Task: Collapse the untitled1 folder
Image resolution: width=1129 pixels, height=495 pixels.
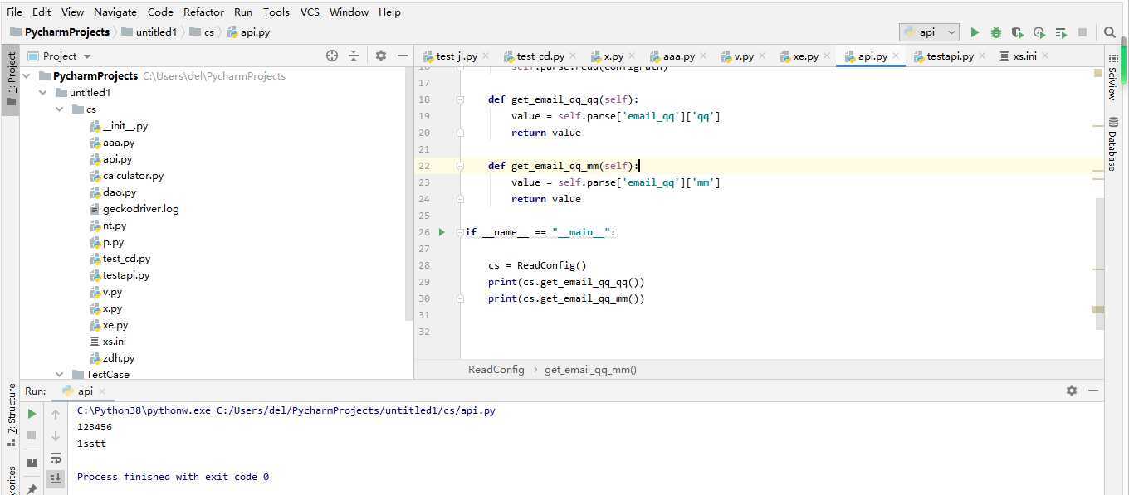Action: [x=43, y=92]
